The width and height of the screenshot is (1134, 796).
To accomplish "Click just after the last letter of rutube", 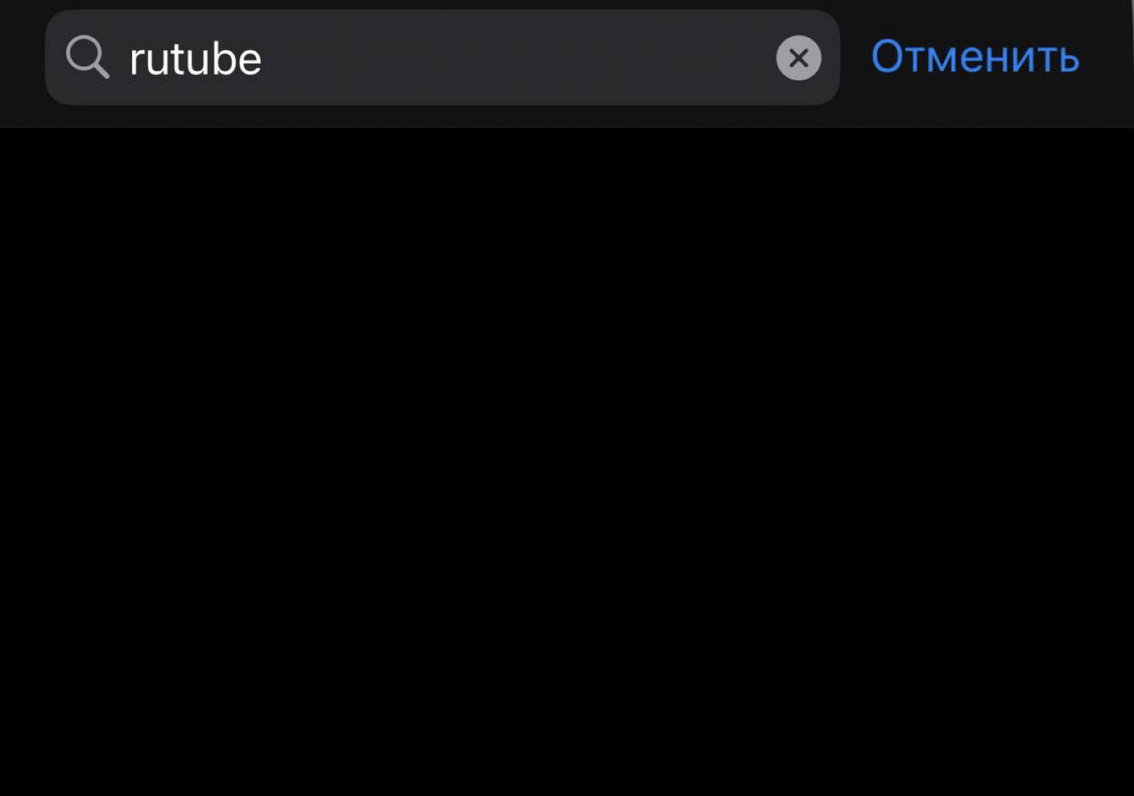I will (266, 60).
